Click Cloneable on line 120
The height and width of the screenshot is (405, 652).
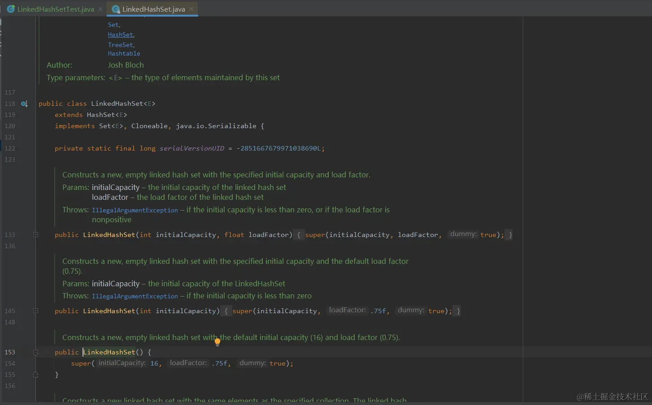point(149,126)
